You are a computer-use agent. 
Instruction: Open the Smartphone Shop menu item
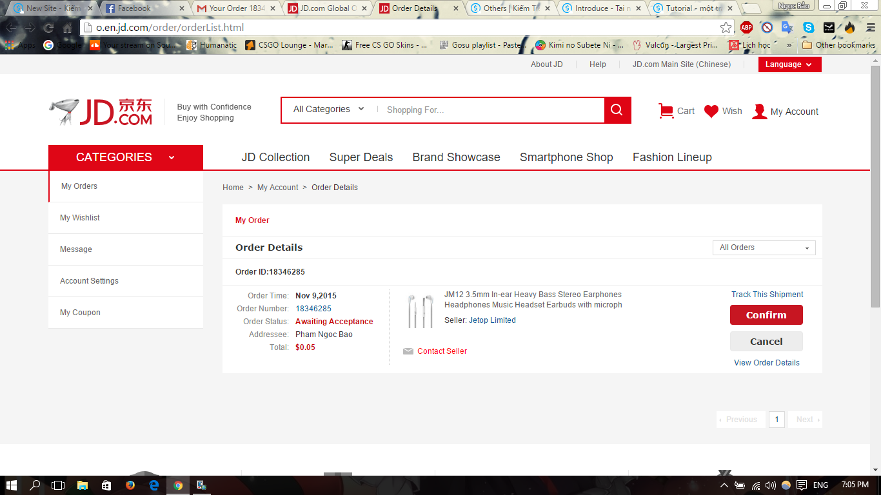click(x=566, y=157)
